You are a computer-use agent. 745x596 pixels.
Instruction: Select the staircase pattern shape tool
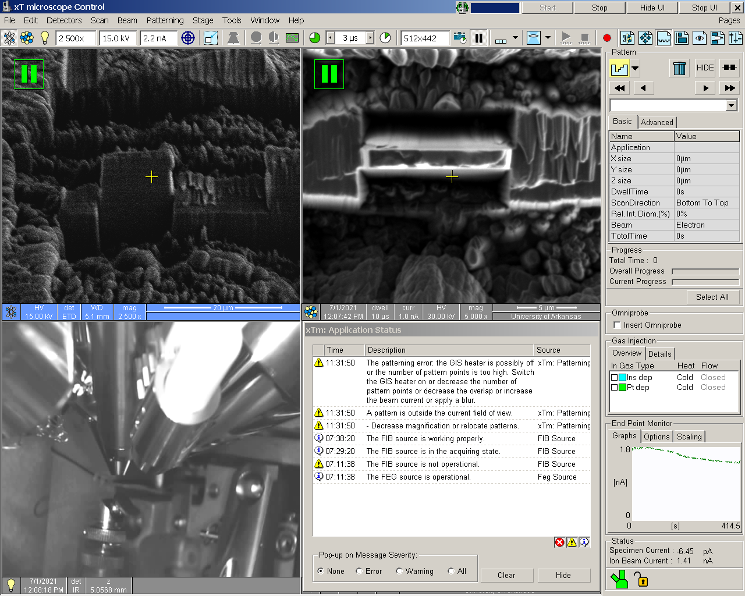(x=619, y=68)
